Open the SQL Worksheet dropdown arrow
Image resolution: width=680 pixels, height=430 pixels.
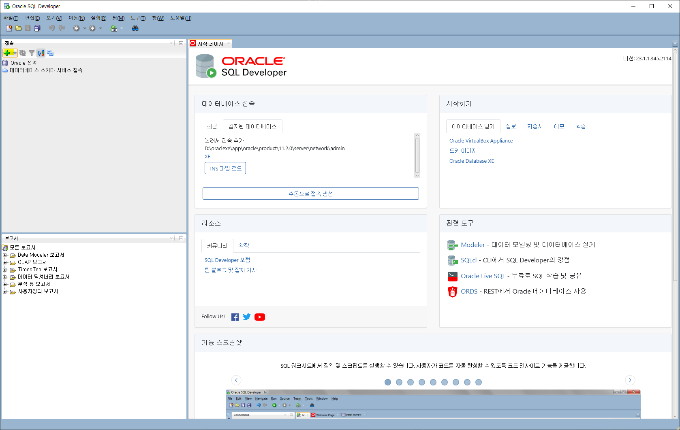[122, 28]
